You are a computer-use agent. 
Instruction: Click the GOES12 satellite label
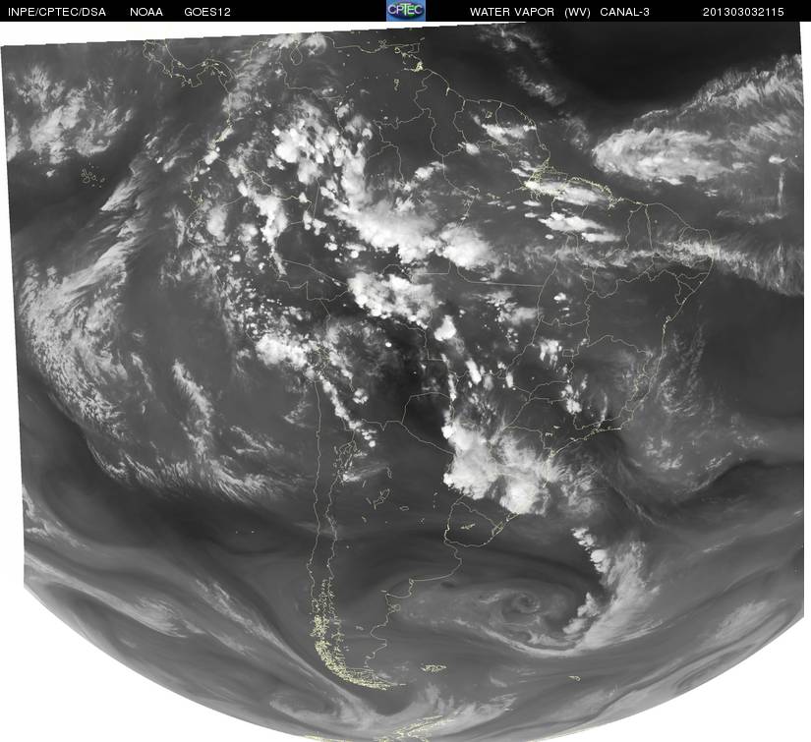[206, 12]
